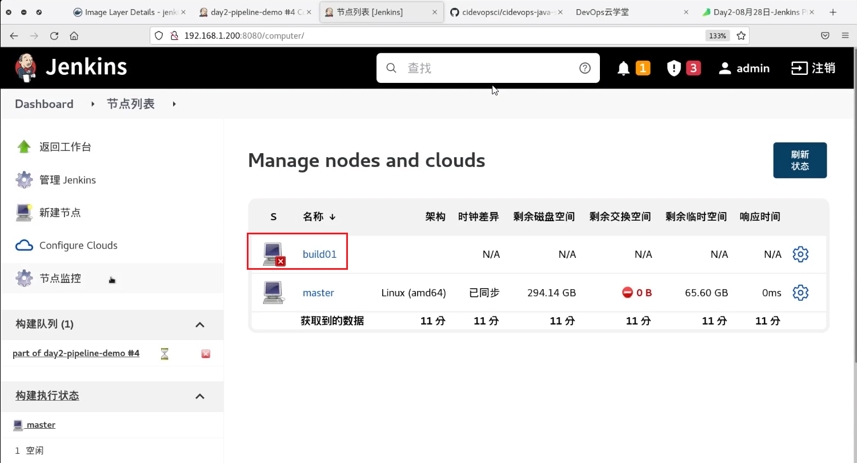Image resolution: width=857 pixels, height=463 pixels.
Task: Bookmark this page with the star icon
Action: [741, 35]
